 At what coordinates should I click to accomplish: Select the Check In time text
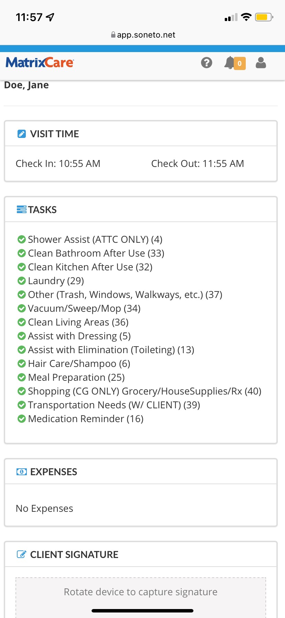[58, 163]
